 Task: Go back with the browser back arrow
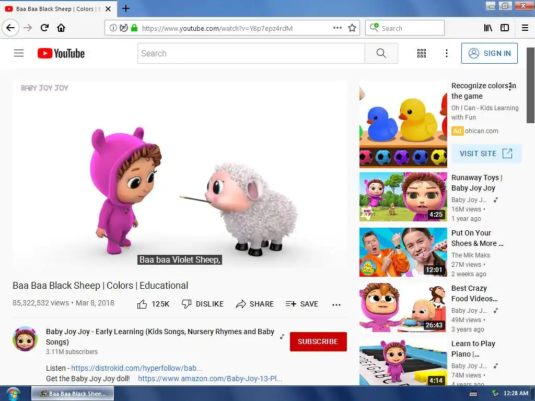10,28
